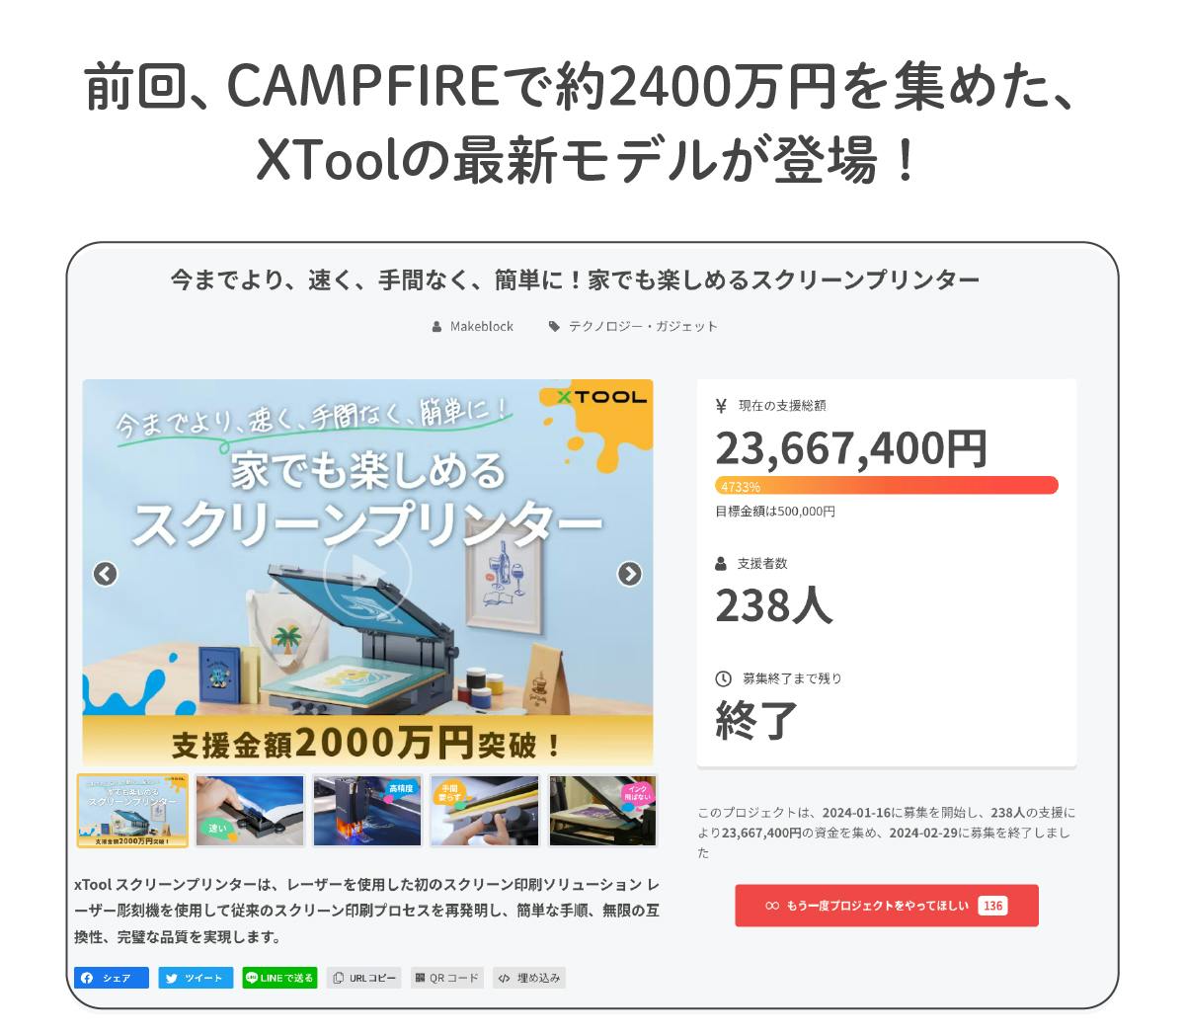Select the 速い thumbnail image
Image resolution: width=1185 pixels, height=1034 pixels.
click(x=250, y=811)
